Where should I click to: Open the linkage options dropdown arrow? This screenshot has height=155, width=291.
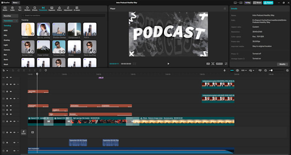click(246, 71)
